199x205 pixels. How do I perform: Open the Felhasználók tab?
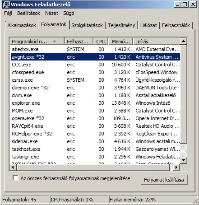(x=176, y=25)
